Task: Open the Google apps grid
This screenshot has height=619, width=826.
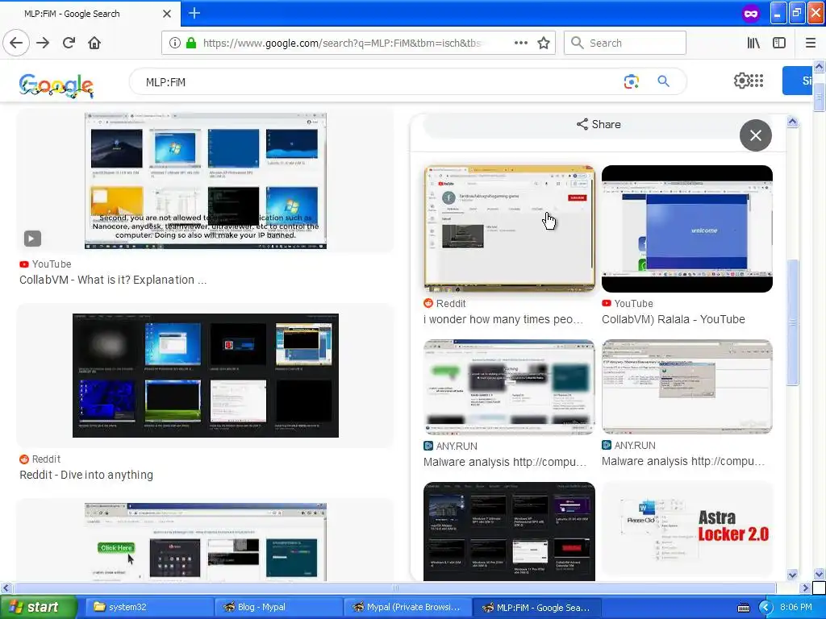Action: [757, 81]
